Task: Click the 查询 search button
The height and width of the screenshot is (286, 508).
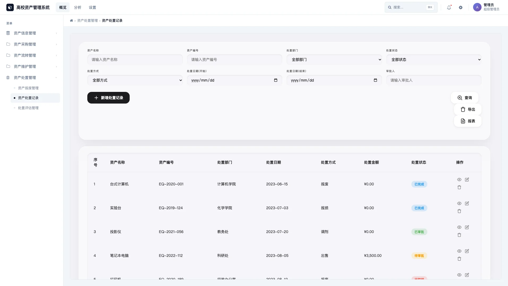Action: (465, 98)
